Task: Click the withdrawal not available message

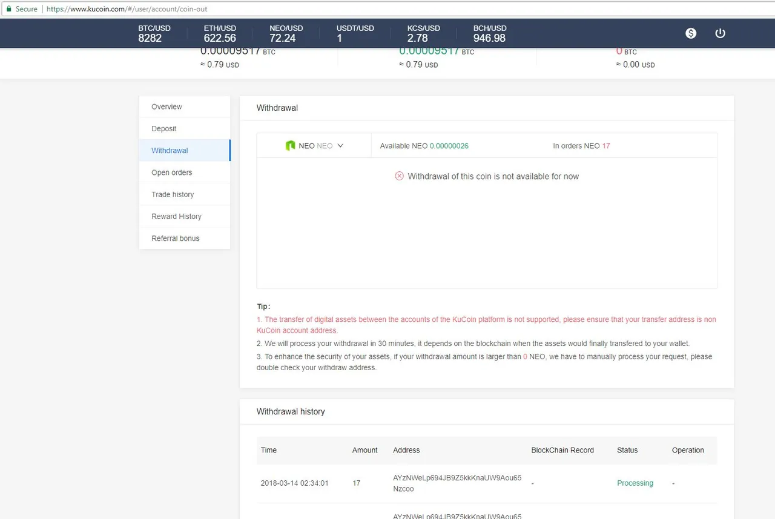Action: point(493,176)
